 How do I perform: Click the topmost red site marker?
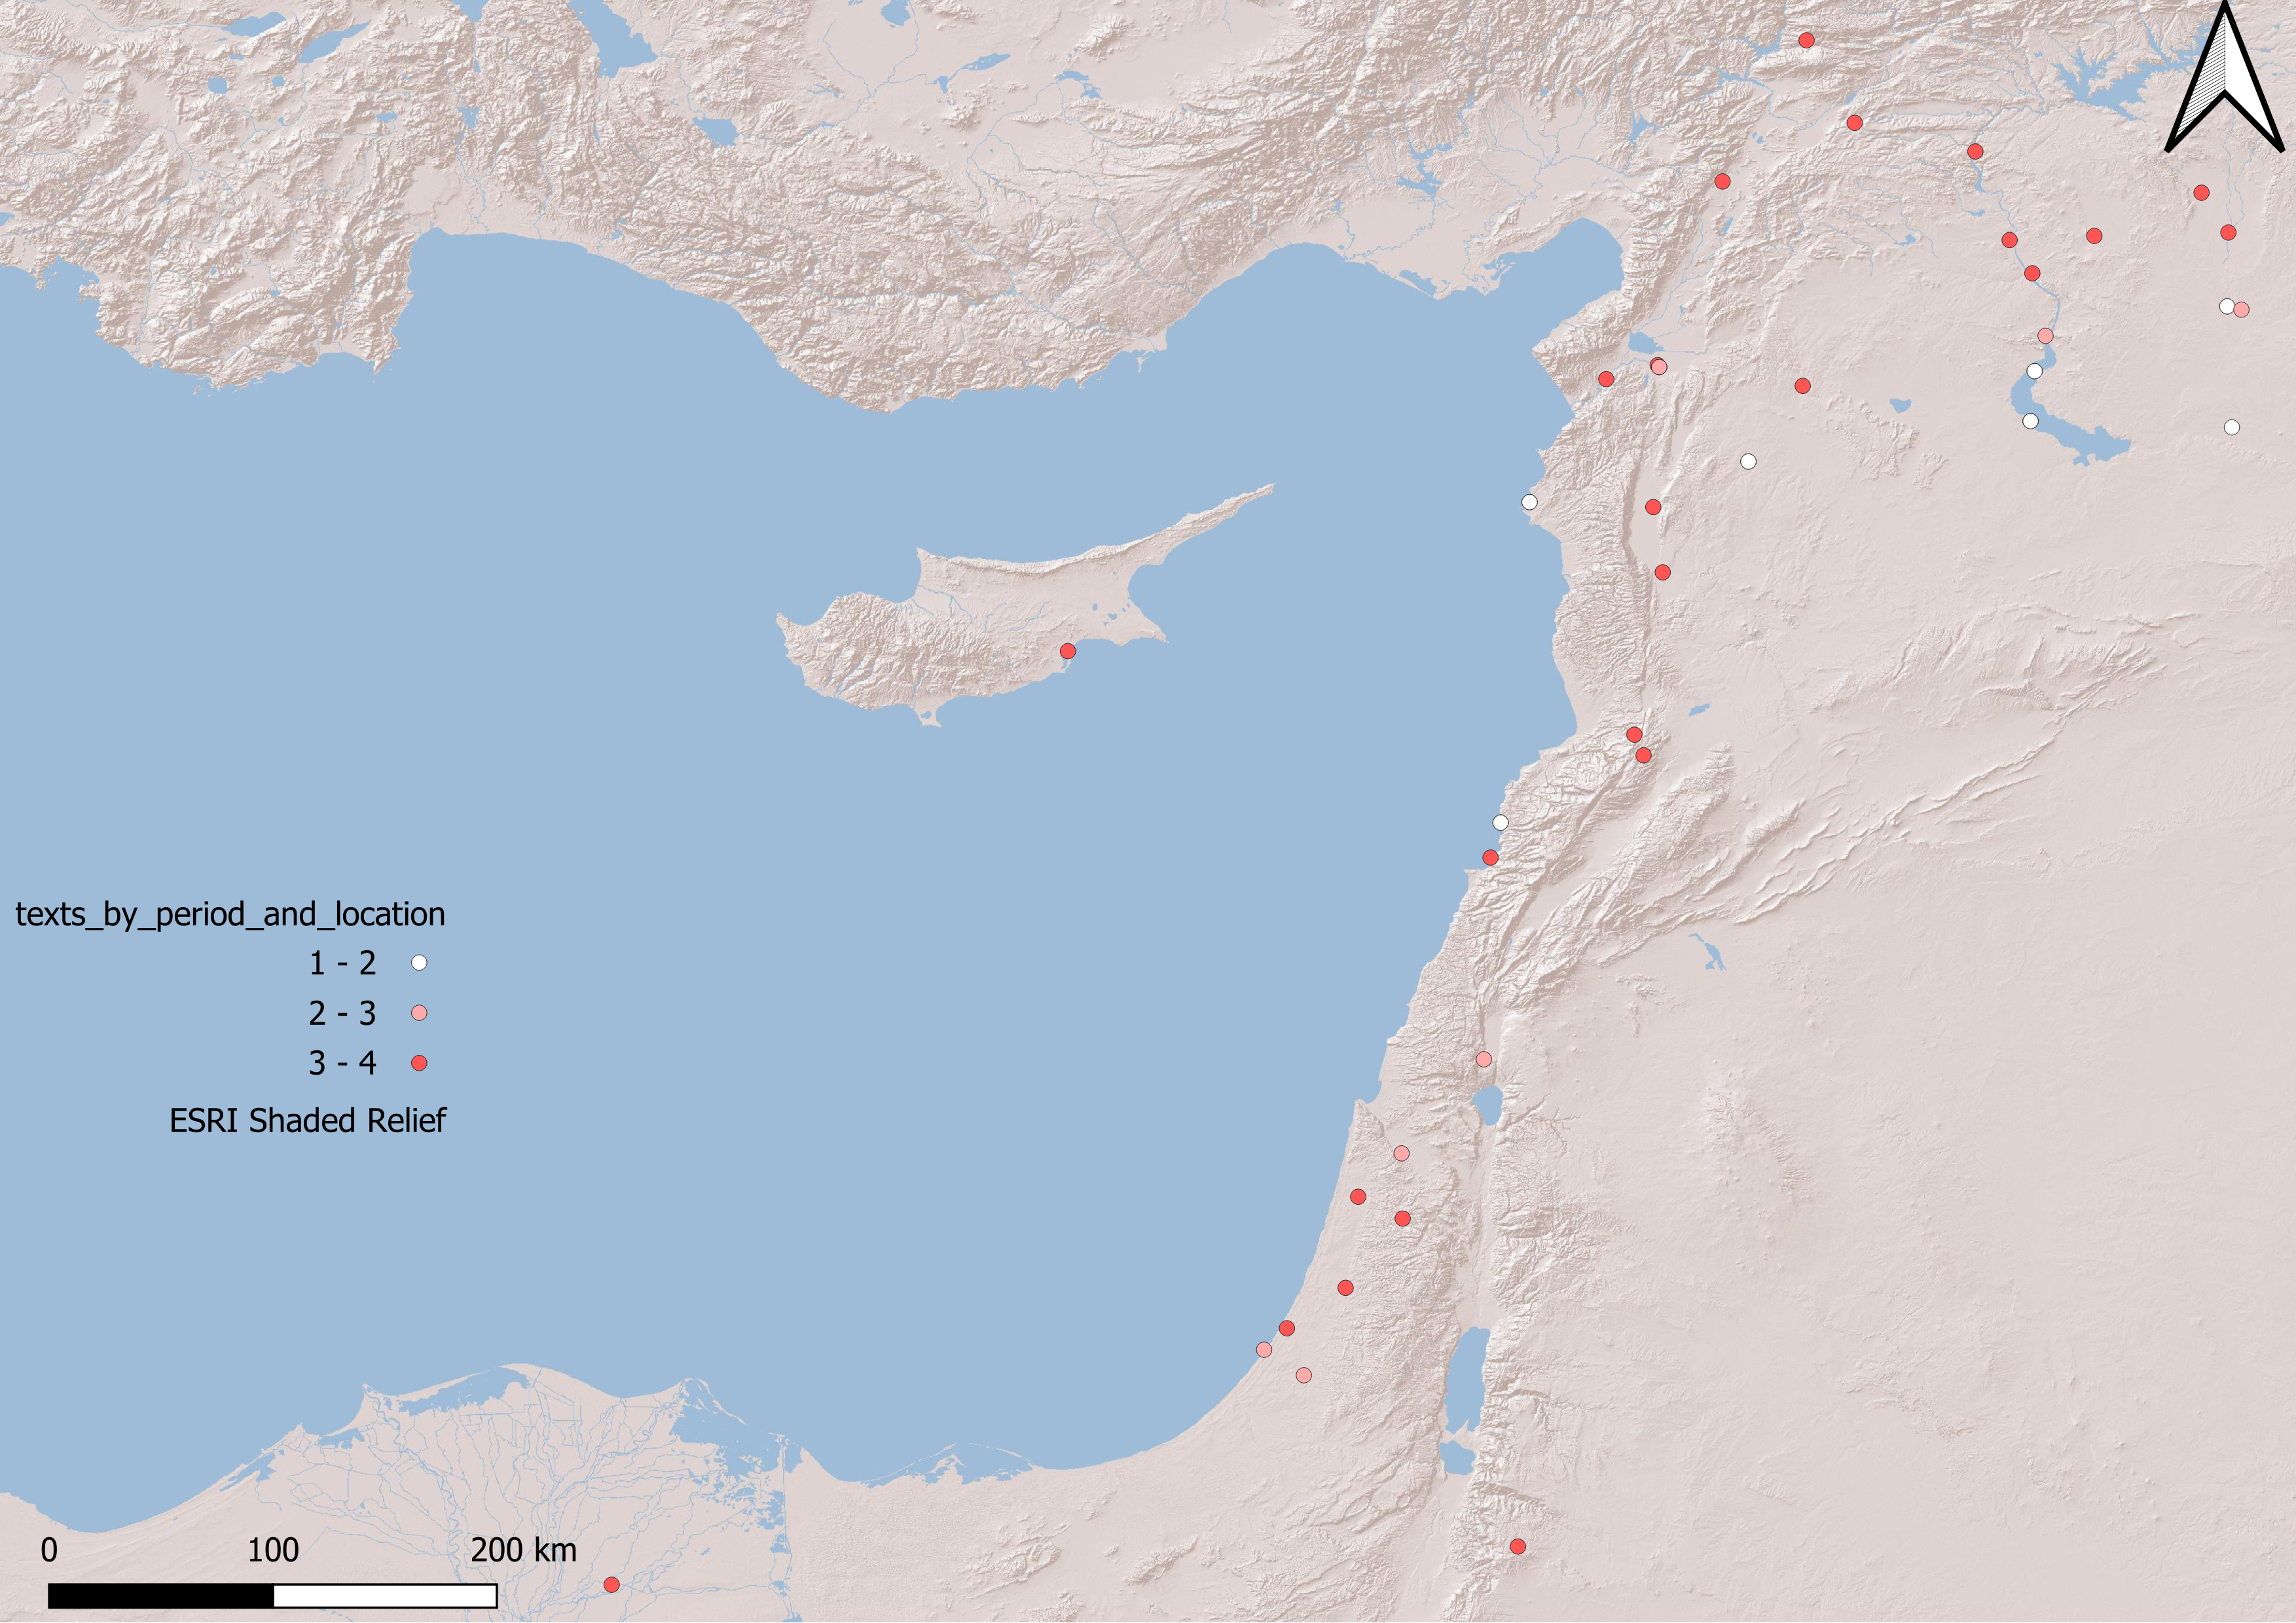(1806, 41)
